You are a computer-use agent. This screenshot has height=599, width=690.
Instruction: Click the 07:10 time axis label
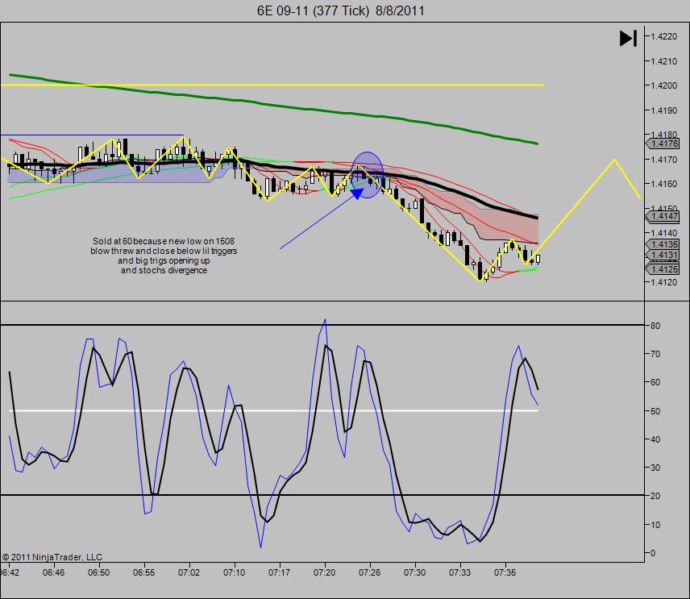click(x=234, y=572)
